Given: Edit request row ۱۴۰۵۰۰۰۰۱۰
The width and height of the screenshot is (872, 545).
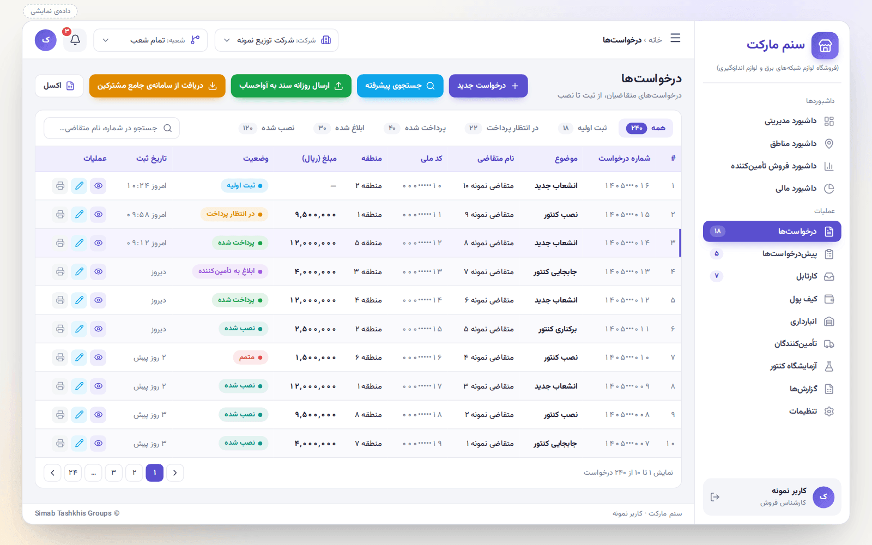Looking at the screenshot, I should coord(80,358).
